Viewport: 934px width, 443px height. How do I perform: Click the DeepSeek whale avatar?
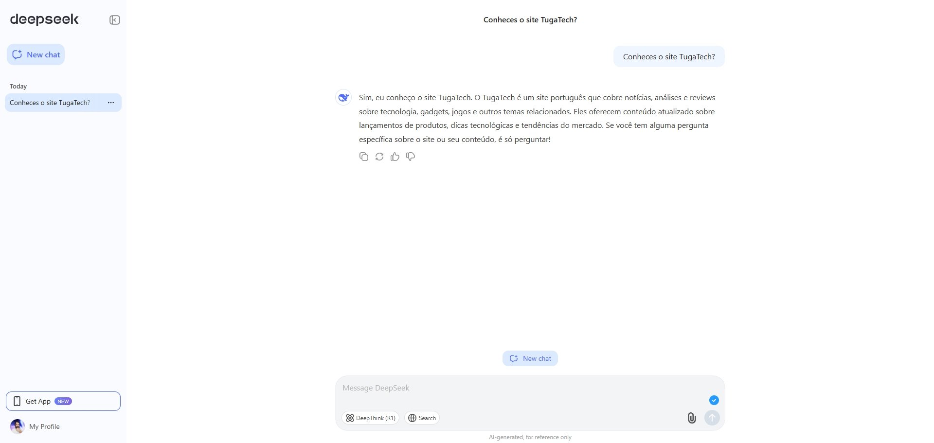(344, 97)
